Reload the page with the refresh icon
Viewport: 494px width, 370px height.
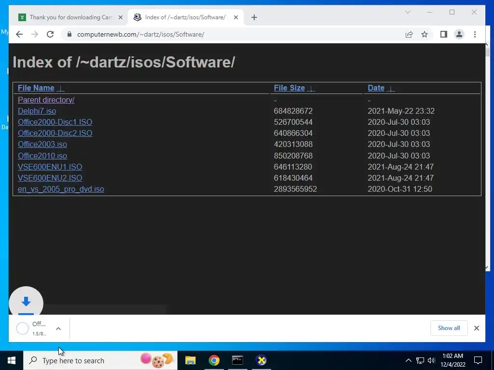click(50, 34)
